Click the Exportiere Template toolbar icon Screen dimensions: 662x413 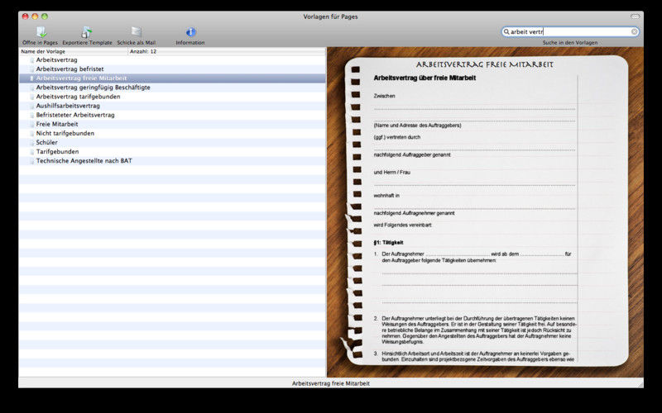87,32
